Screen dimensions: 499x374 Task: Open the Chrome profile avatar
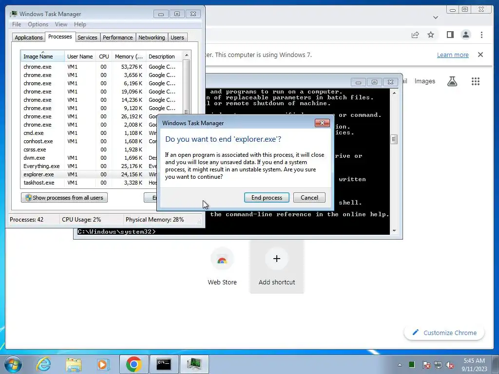tap(465, 35)
